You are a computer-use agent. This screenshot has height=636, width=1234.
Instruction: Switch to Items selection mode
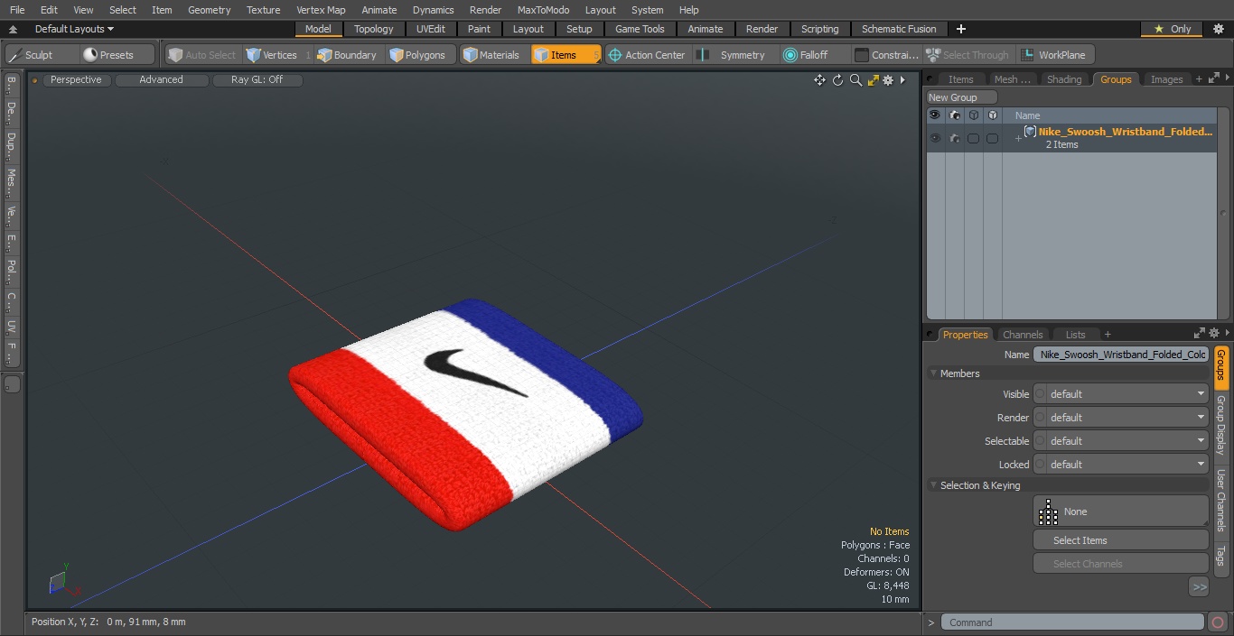click(566, 55)
